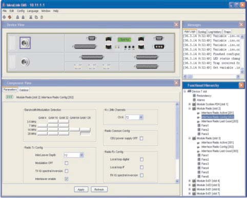This screenshot has width=247, height=198.
Task: Click the Fans6 node icon
Action: (199, 177)
